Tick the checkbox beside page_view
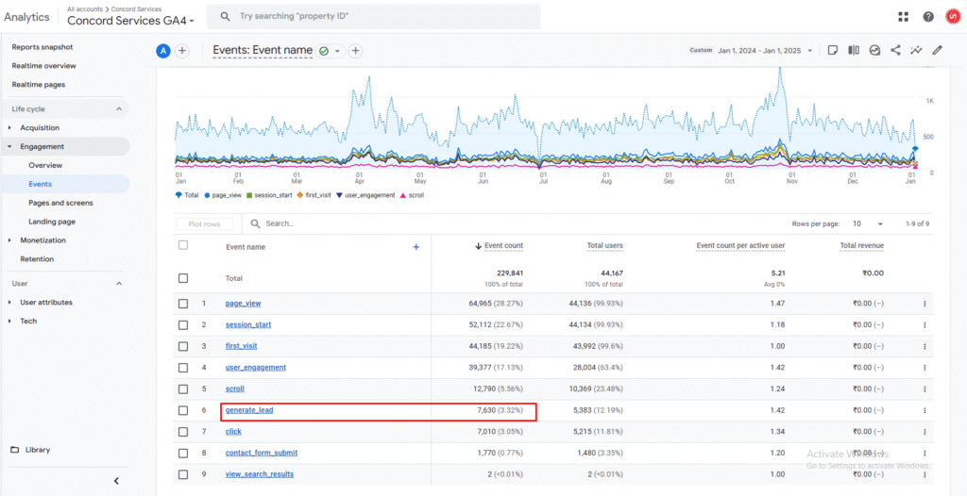The height and width of the screenshot is (496, 967). point(183,304)
